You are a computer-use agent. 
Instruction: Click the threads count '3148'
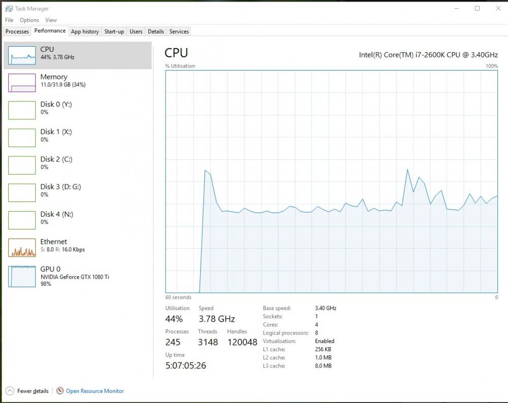tap(208, 342)
